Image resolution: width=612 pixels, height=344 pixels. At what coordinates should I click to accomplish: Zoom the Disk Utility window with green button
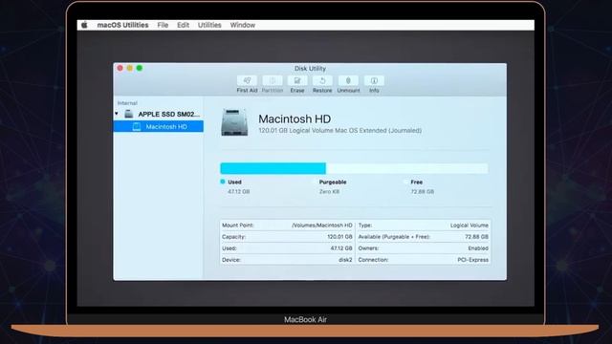(140, 68)
